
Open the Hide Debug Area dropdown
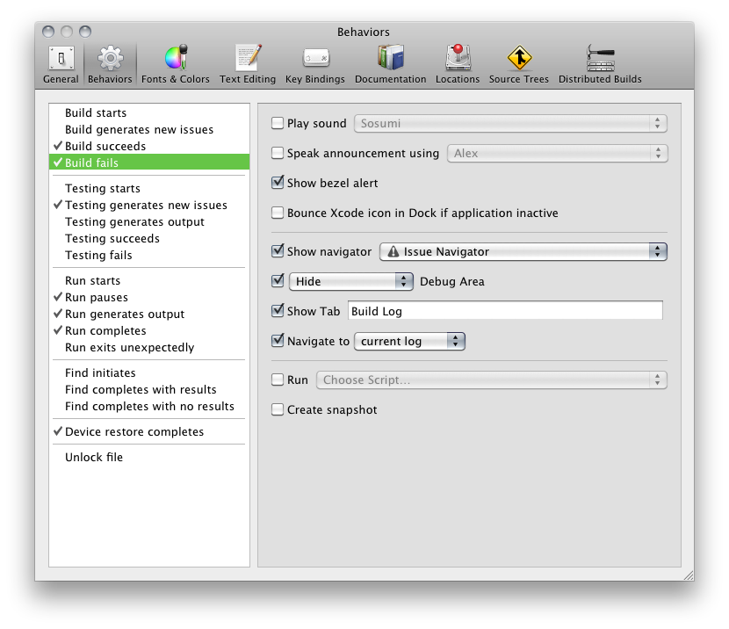(x=351, y=282)
